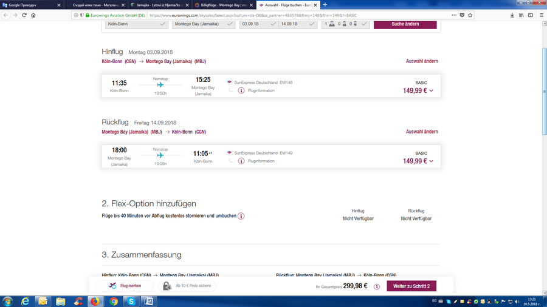Open the 14.09.18 return date picker

(297, 24)
